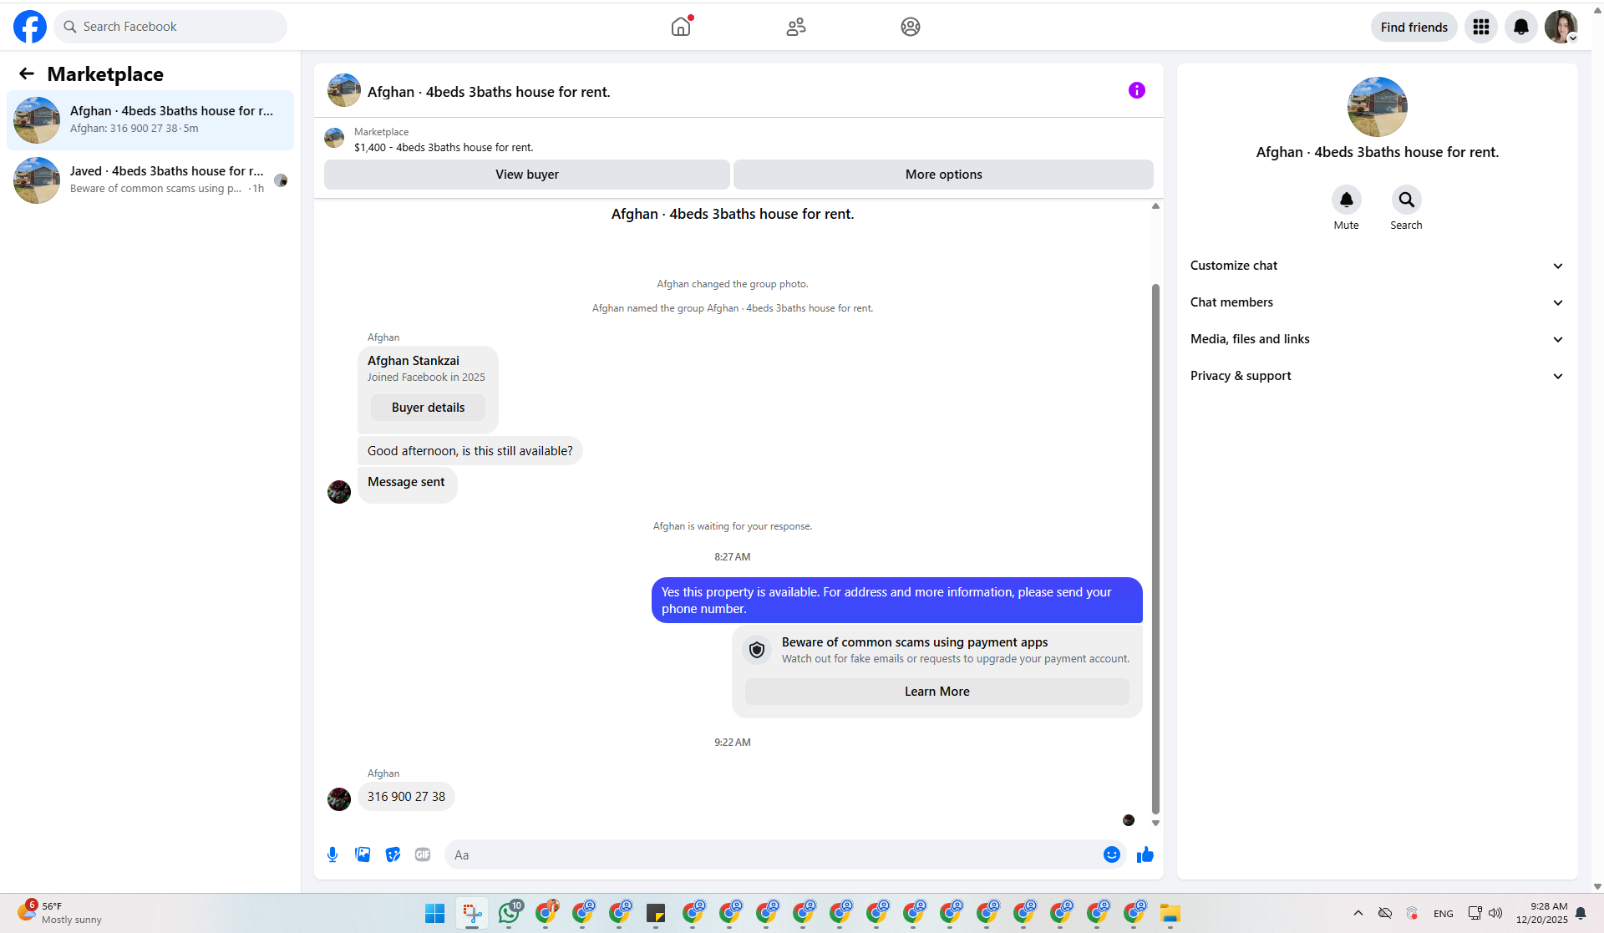This screenshot has height=933, width=1604.
Task: Click the "316 900 27 38" message
Action: coord(406,797)
